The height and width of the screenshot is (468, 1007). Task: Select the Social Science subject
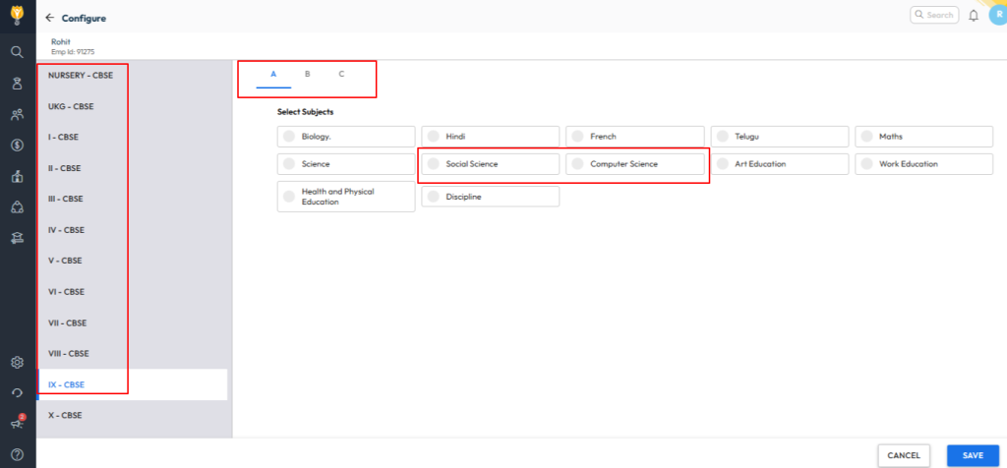[490, 164]
